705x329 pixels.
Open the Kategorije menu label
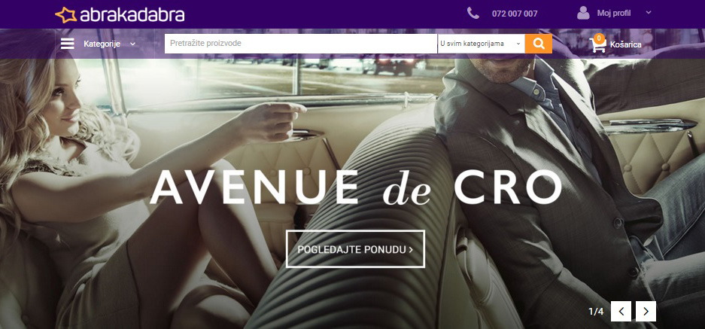102,44
